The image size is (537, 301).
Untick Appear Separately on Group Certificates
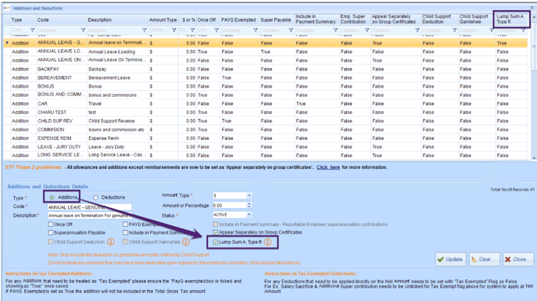pyautogui.click(x=216, y=232)
